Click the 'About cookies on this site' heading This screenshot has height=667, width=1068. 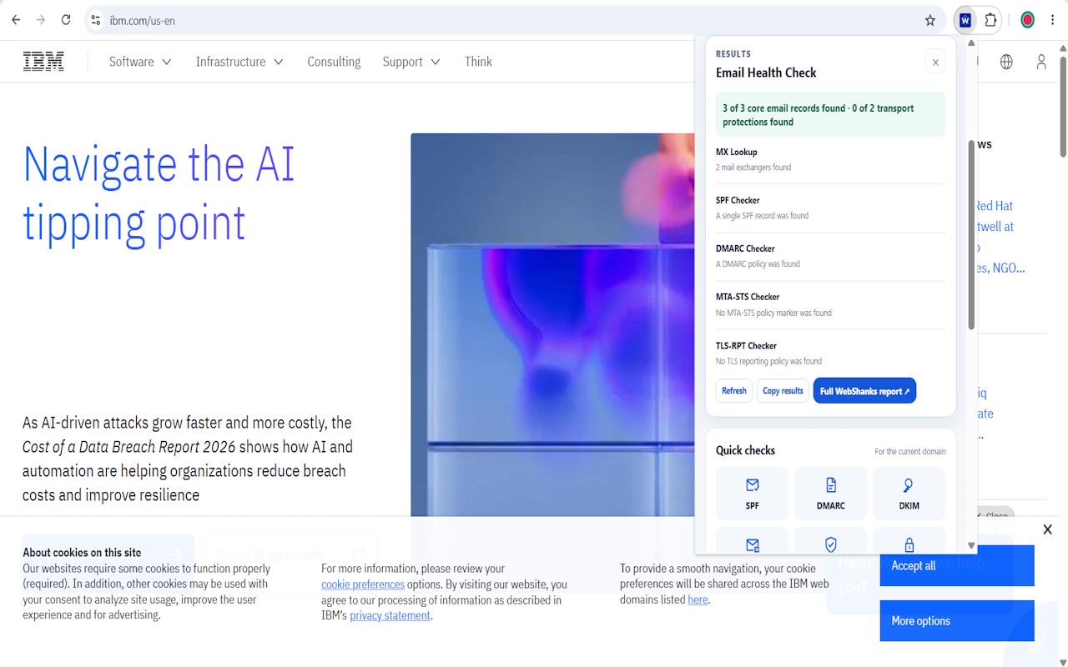(82, 553)
